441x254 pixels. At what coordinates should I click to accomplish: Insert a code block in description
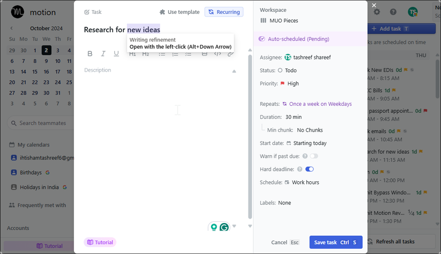218,54
